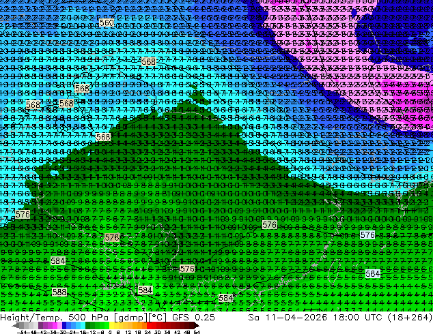Click the date 'Sa 11-04-2026'
This screenshot has height=334, width=433.
tap(288, 318)
